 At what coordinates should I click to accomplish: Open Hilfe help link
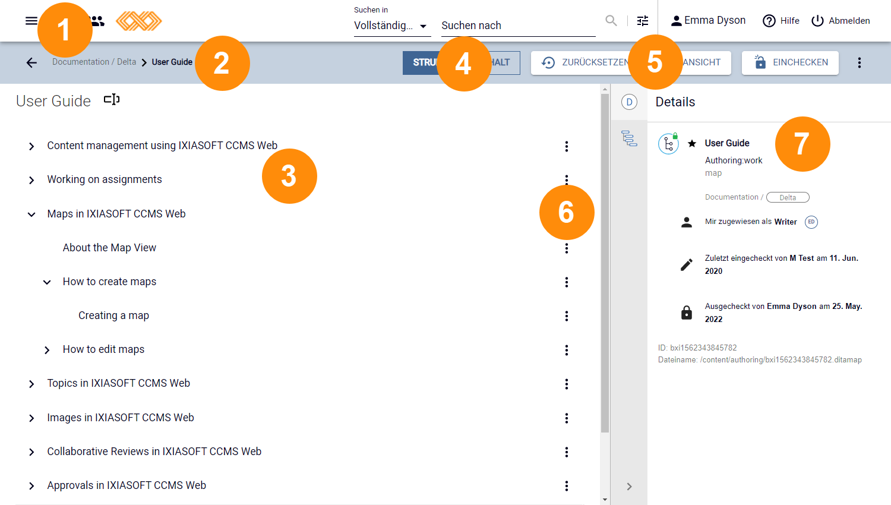coord(781,21)
